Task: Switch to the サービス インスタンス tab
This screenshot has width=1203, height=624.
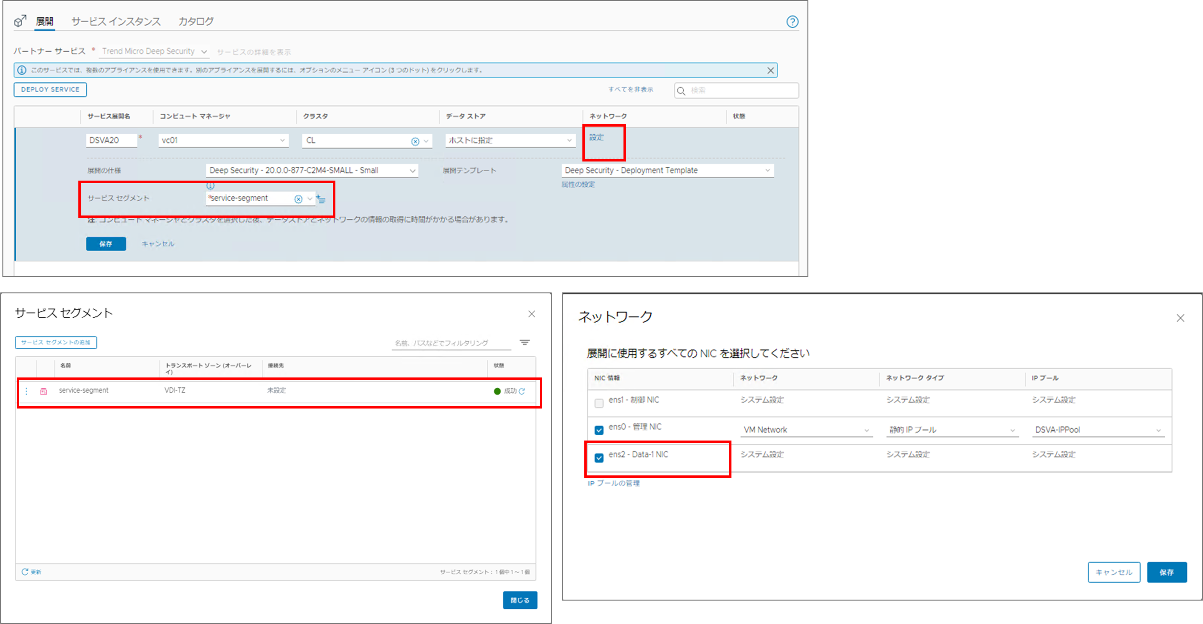Action: point(116,22)
